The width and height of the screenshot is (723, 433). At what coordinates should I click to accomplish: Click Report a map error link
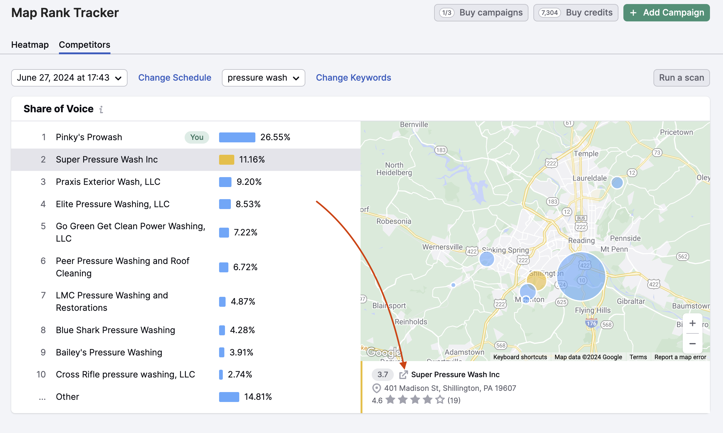[680, 357]
